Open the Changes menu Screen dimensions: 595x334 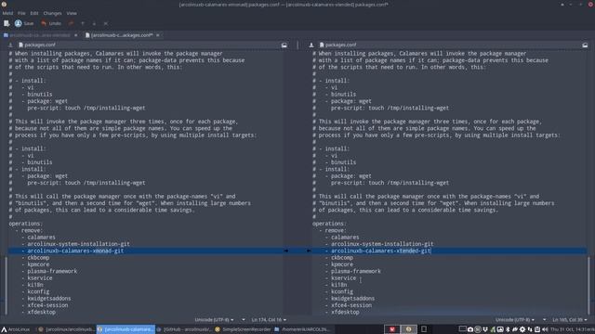(x=52, y=13)
